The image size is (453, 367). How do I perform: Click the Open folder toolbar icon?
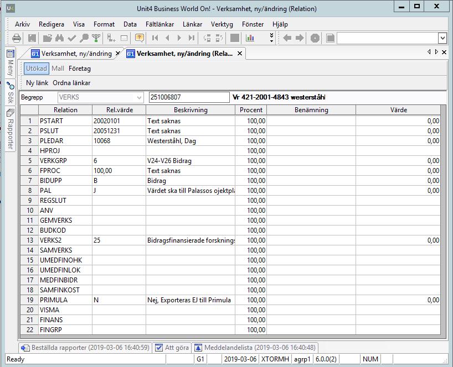point(48,38)
